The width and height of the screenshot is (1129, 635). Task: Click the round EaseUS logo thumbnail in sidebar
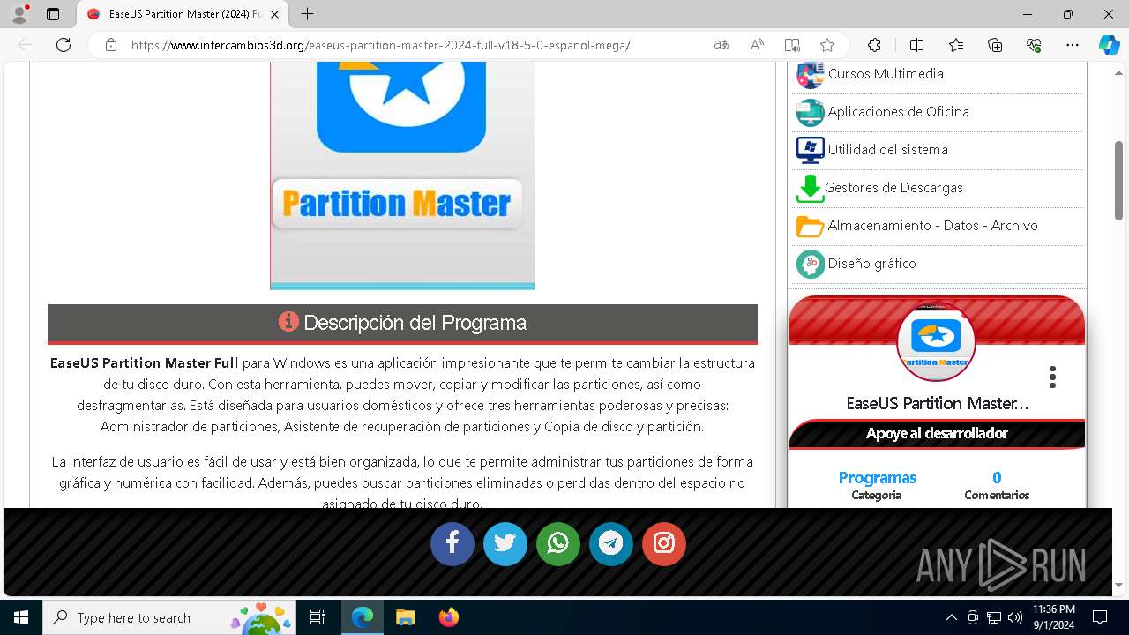936,341
